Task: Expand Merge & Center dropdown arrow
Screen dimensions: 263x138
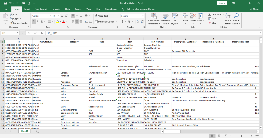Action: click(116, 21)
